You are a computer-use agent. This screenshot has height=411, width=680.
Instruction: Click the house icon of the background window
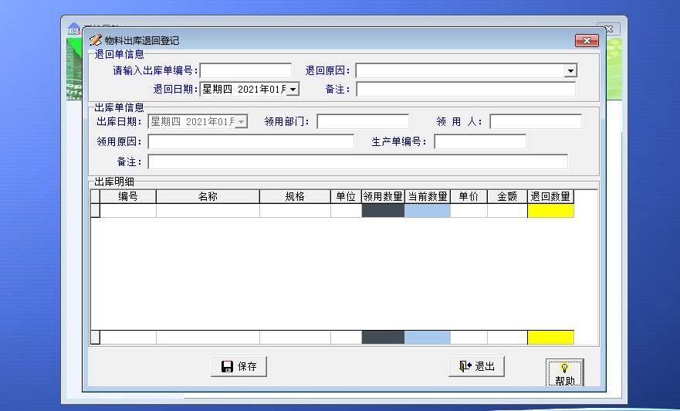coord(74,29)
